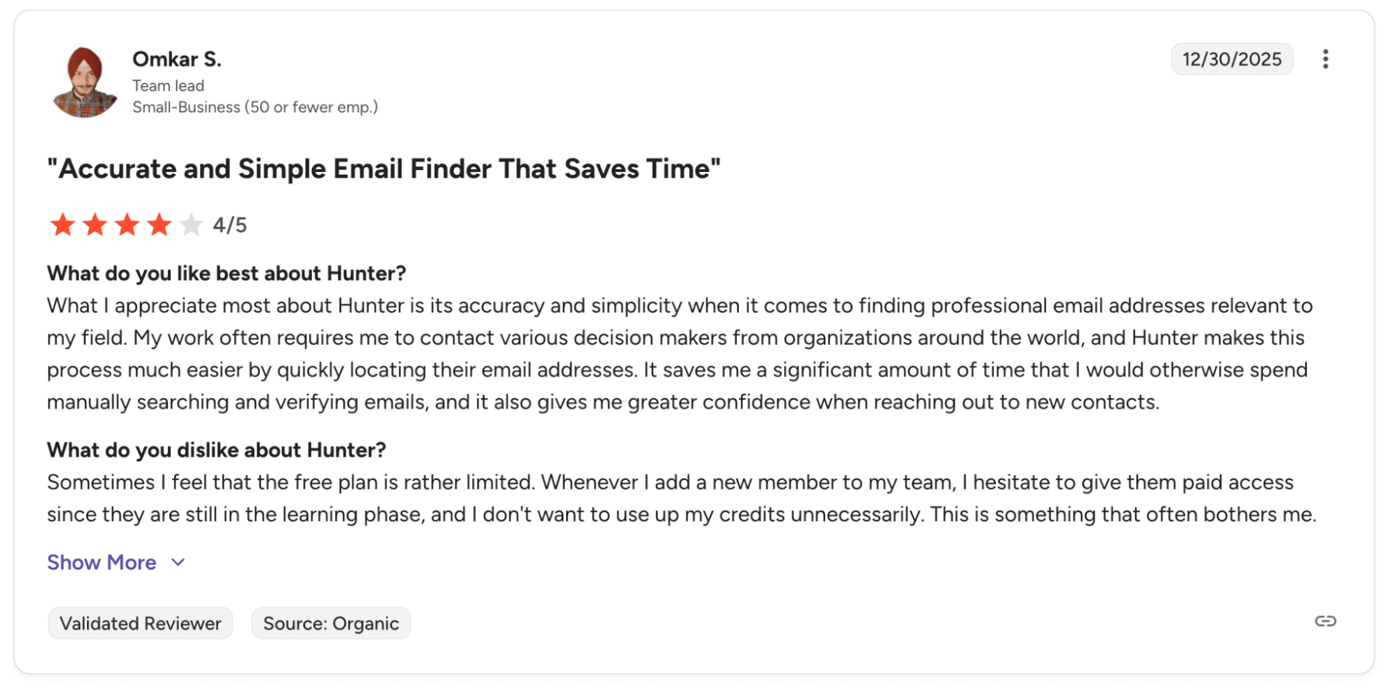This screenshot has height=688, width=1392.
Task: Click the Team lead job title
Action: (x=168, y=86)
